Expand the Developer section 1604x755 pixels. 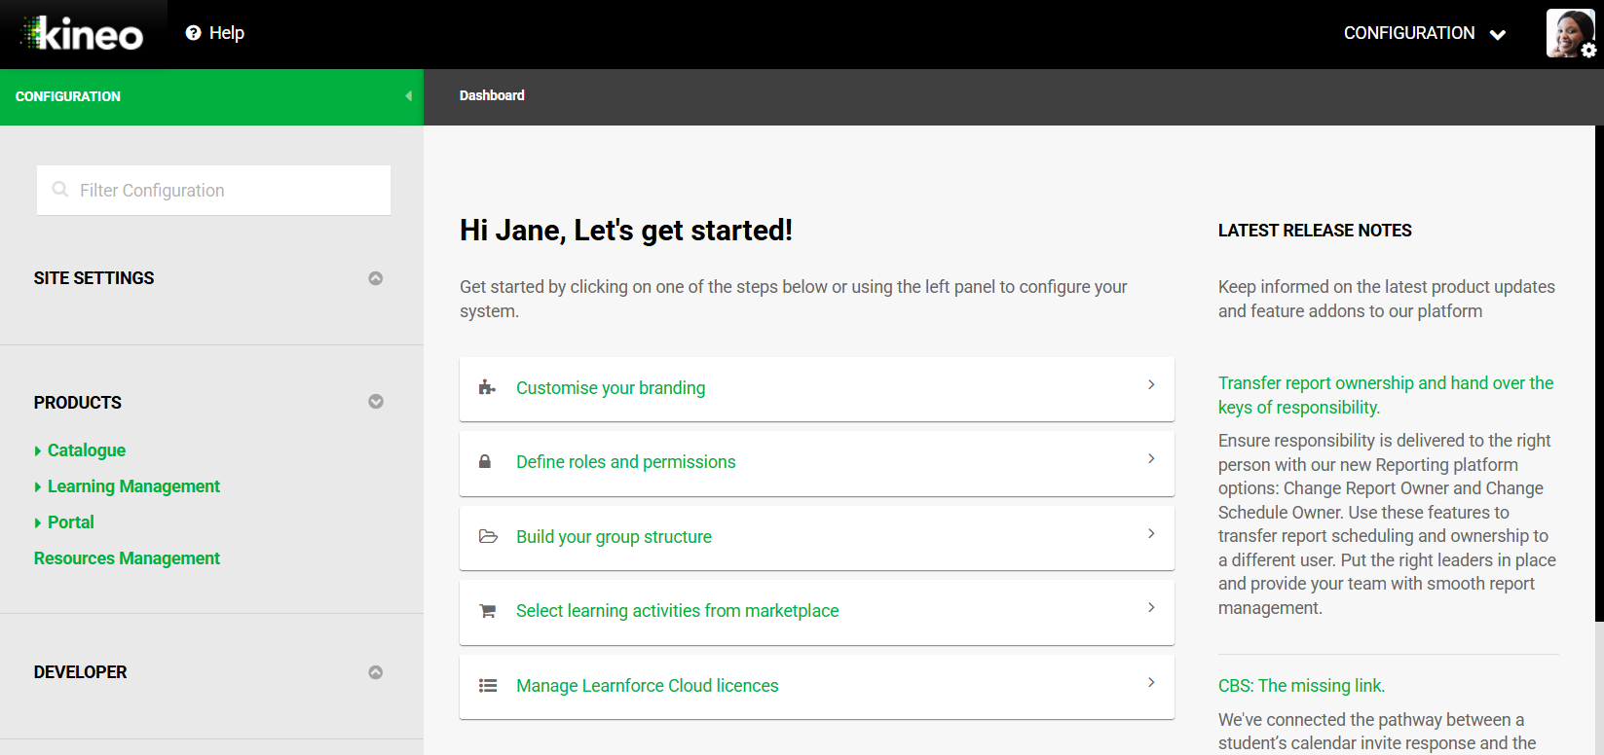375,672
